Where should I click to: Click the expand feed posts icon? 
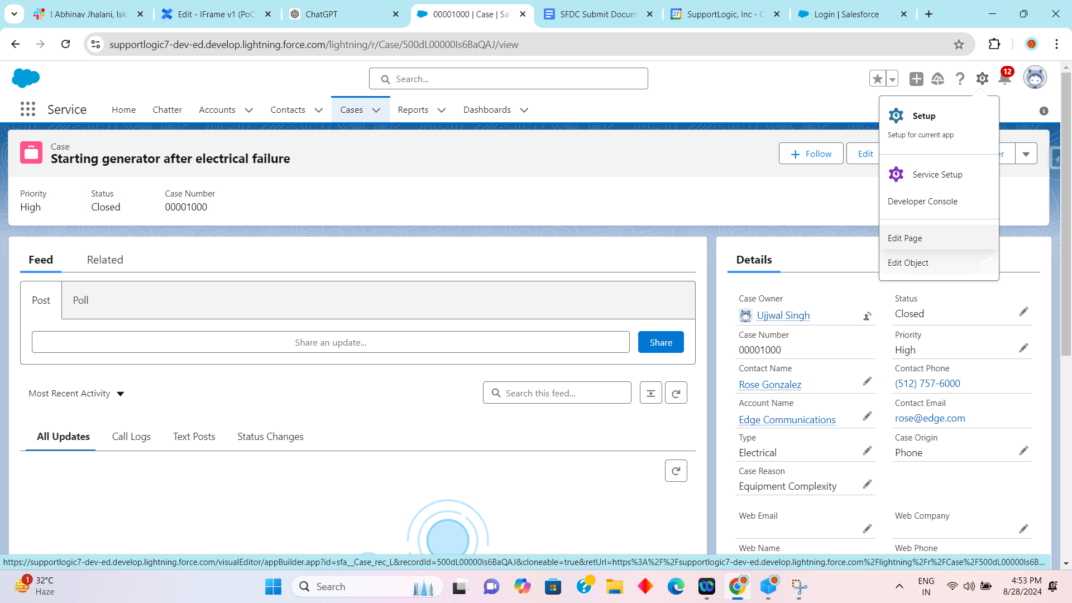pos(650,393)
